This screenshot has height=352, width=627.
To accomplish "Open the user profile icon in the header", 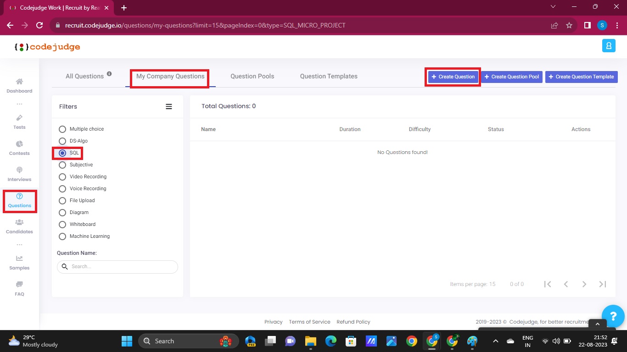I will (x=609, y=46).
